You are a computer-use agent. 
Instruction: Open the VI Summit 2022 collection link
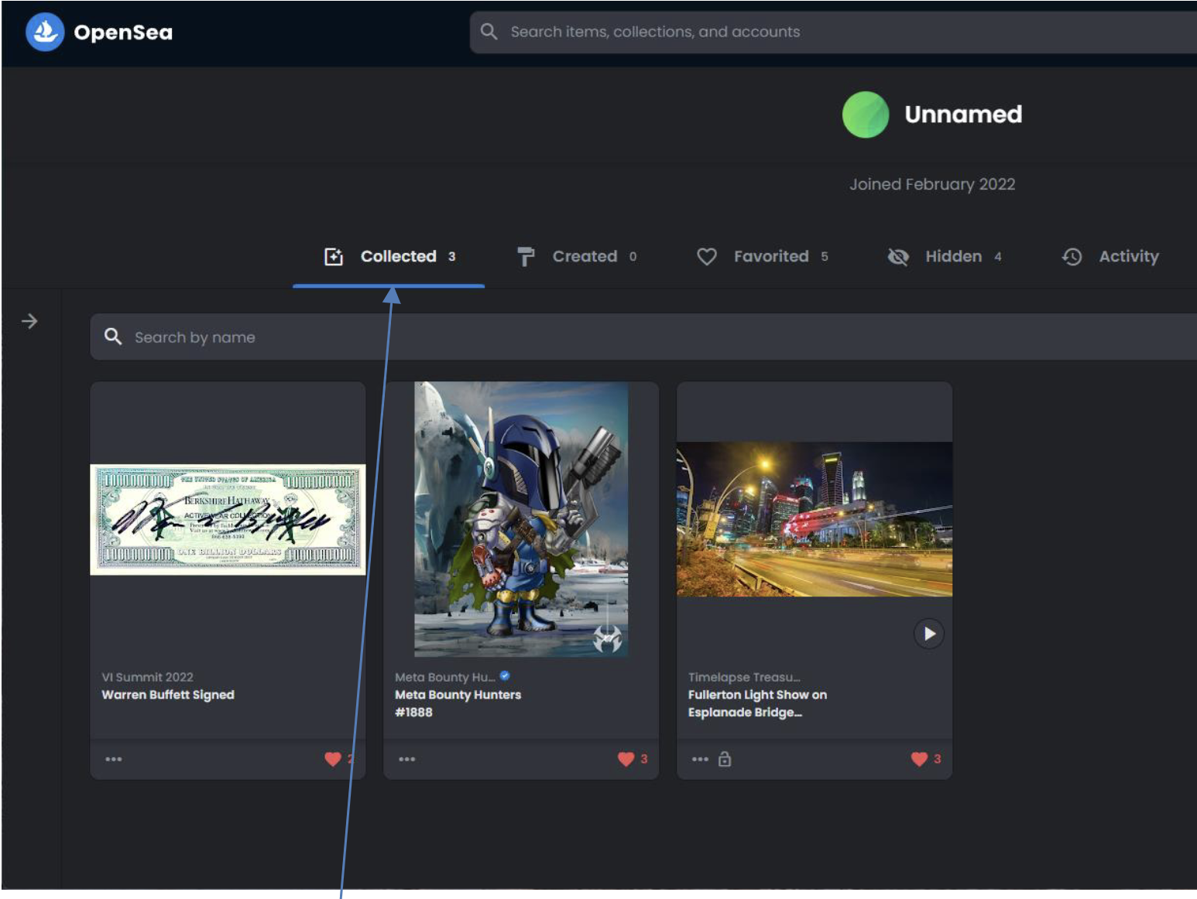coord(147,677)
